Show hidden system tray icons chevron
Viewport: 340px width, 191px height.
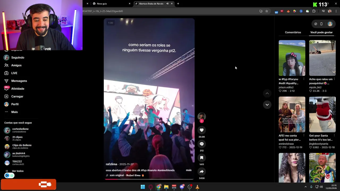(x=305, y=187)
